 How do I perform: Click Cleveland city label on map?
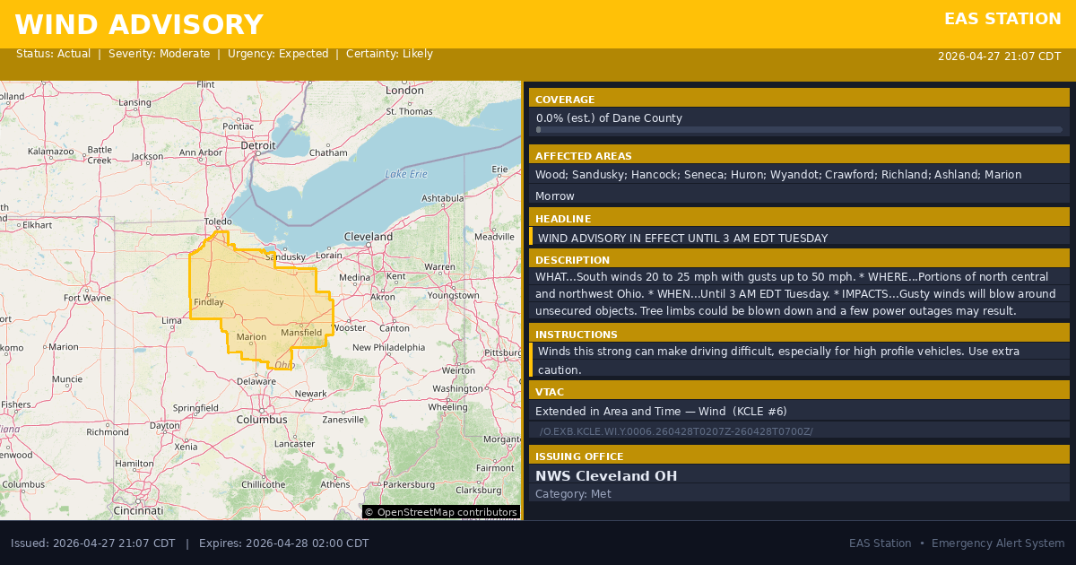pos(369,237)
